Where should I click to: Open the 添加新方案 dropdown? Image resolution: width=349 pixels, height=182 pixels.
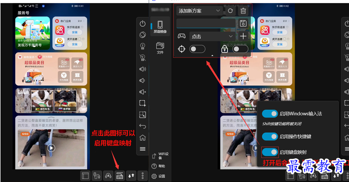point(199,11)
